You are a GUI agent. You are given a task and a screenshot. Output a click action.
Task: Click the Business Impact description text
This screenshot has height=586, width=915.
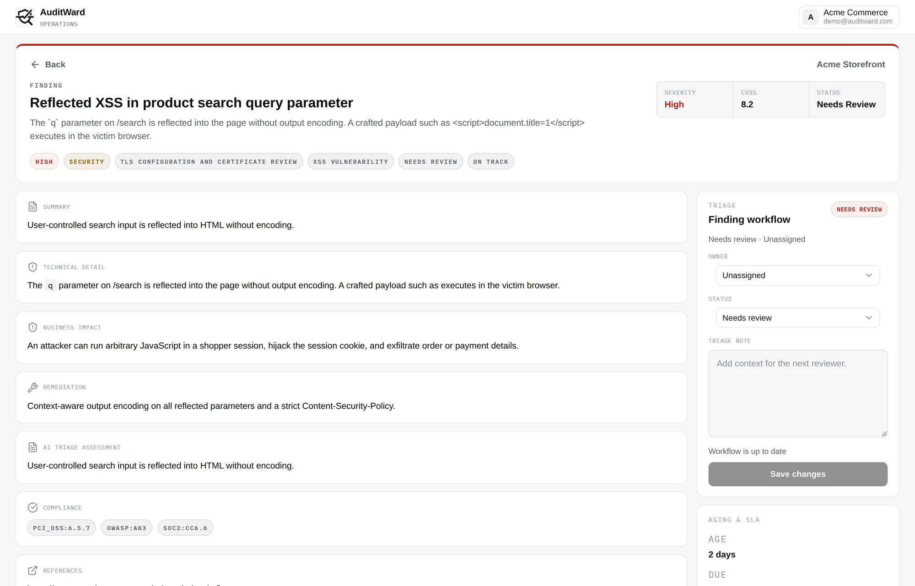click(x=273, y=346)
